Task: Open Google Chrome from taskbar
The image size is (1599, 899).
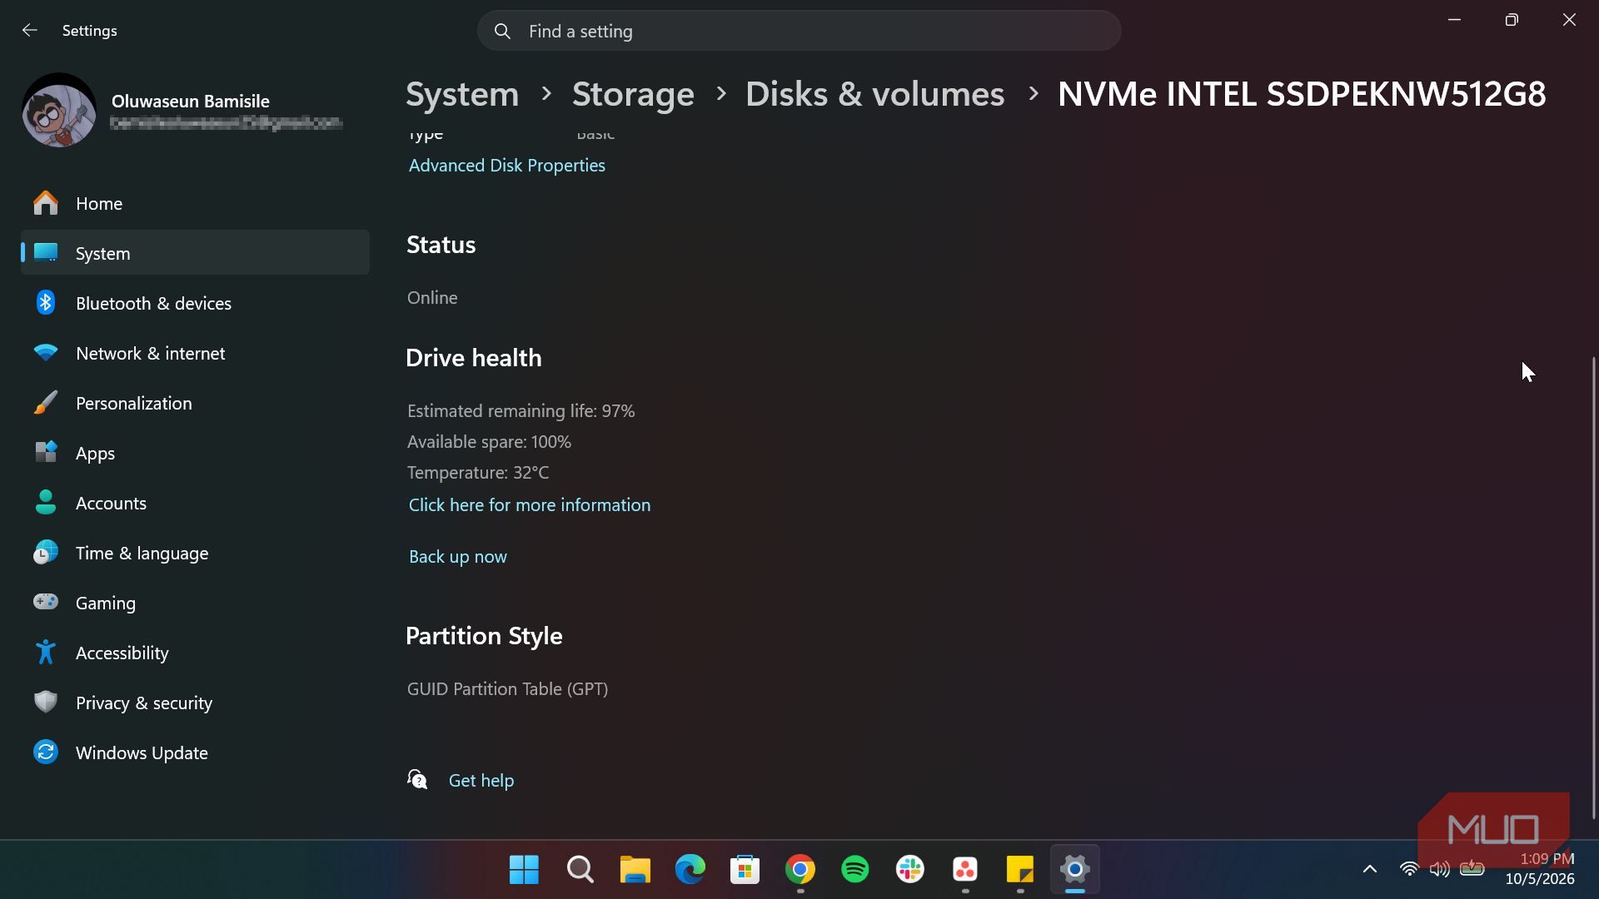Action: [800, 870]
